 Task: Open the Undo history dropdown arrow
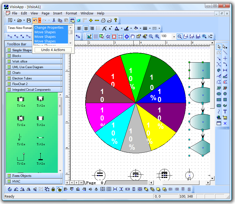pos(40,20)
